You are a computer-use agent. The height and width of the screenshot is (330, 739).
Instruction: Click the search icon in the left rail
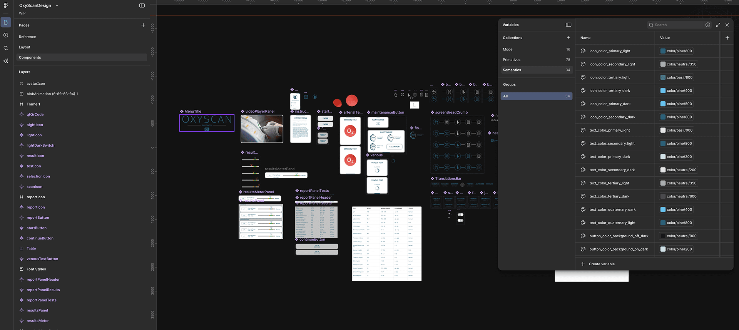pos(6,48)
